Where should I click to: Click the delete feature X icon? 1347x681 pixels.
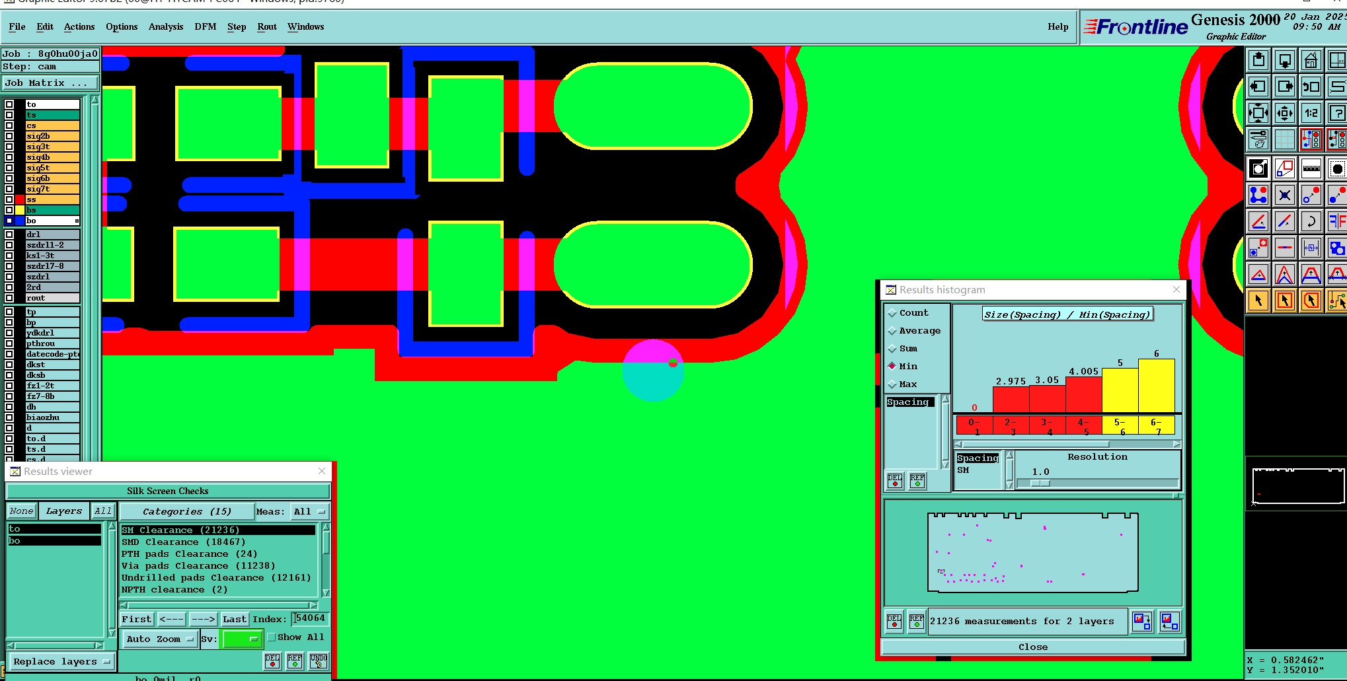click(x=1285, y=195)
